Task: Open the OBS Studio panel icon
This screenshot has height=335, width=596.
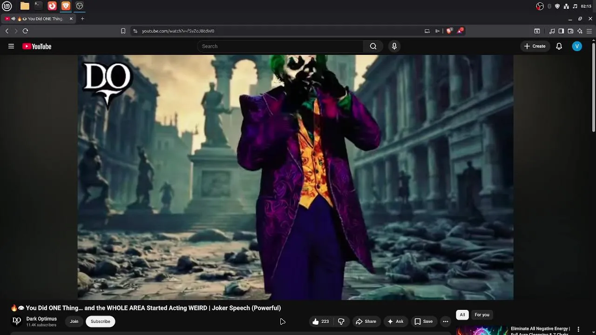Action: (79, 6)
